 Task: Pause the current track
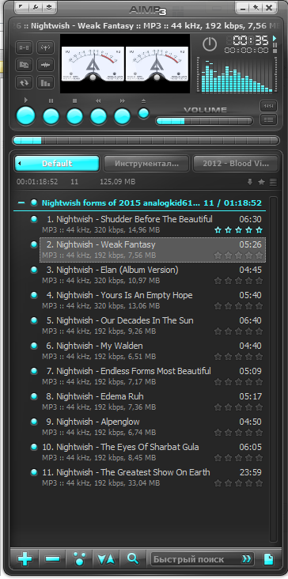coord(51,117)
